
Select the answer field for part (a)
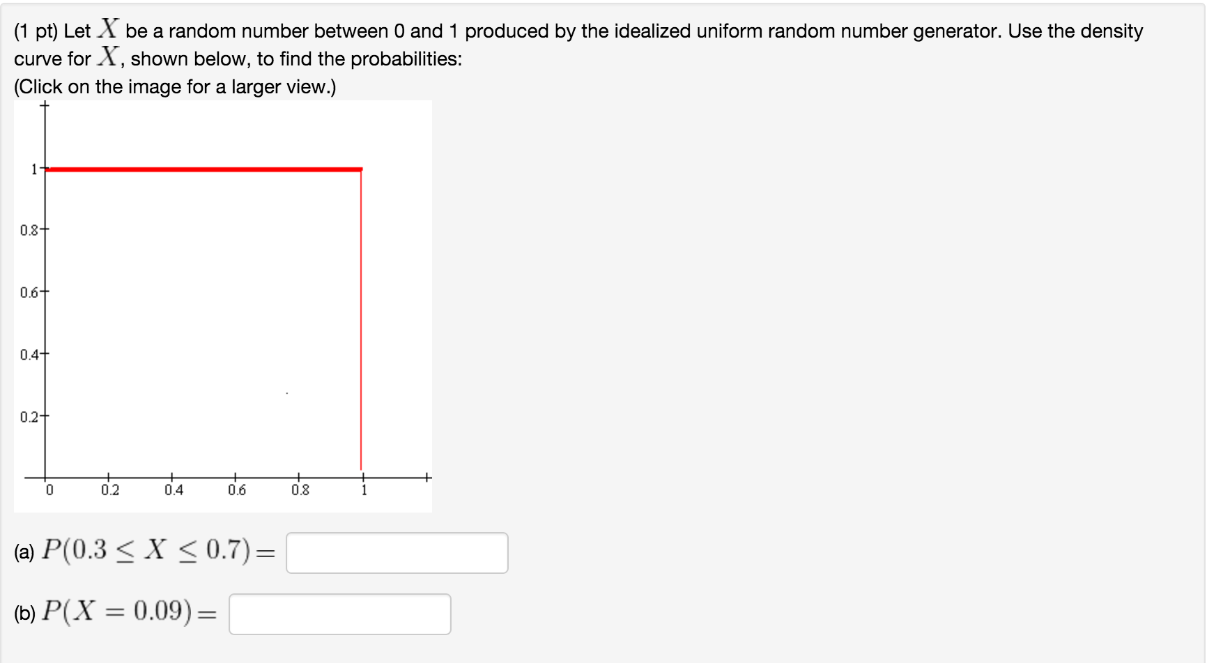coord(396,552)
